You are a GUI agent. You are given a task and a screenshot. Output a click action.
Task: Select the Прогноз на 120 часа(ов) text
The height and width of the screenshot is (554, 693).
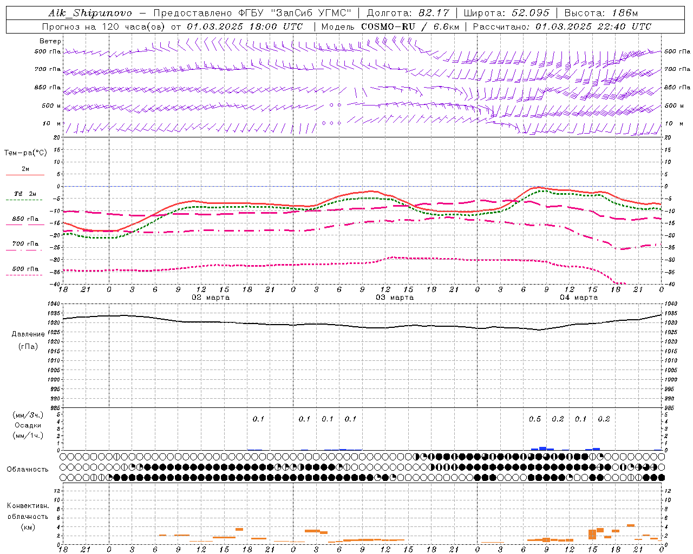tap(104, 27)
